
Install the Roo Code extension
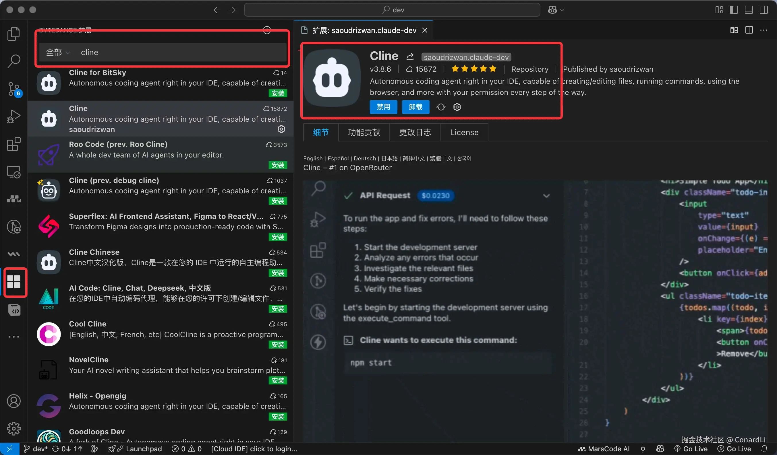(277, 165)
